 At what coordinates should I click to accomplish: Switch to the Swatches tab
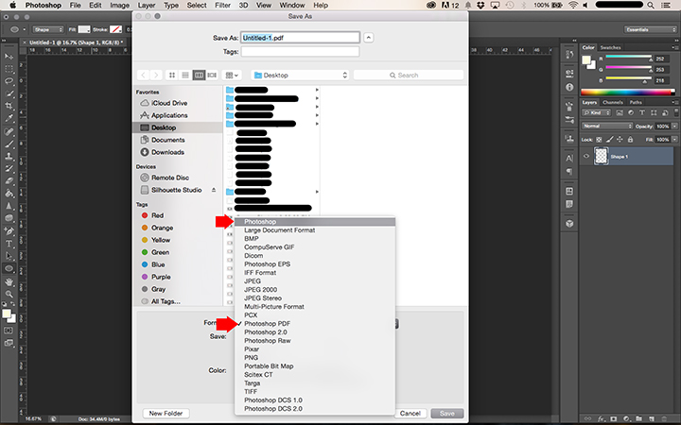point(610,48)
